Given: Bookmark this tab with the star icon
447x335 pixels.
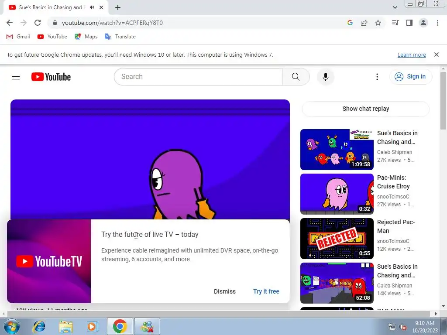Looking at the screenshot, I should click(378, 23).
